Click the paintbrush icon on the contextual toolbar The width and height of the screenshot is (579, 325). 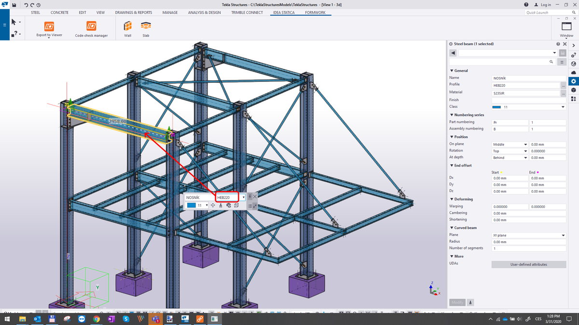point(221,206)
